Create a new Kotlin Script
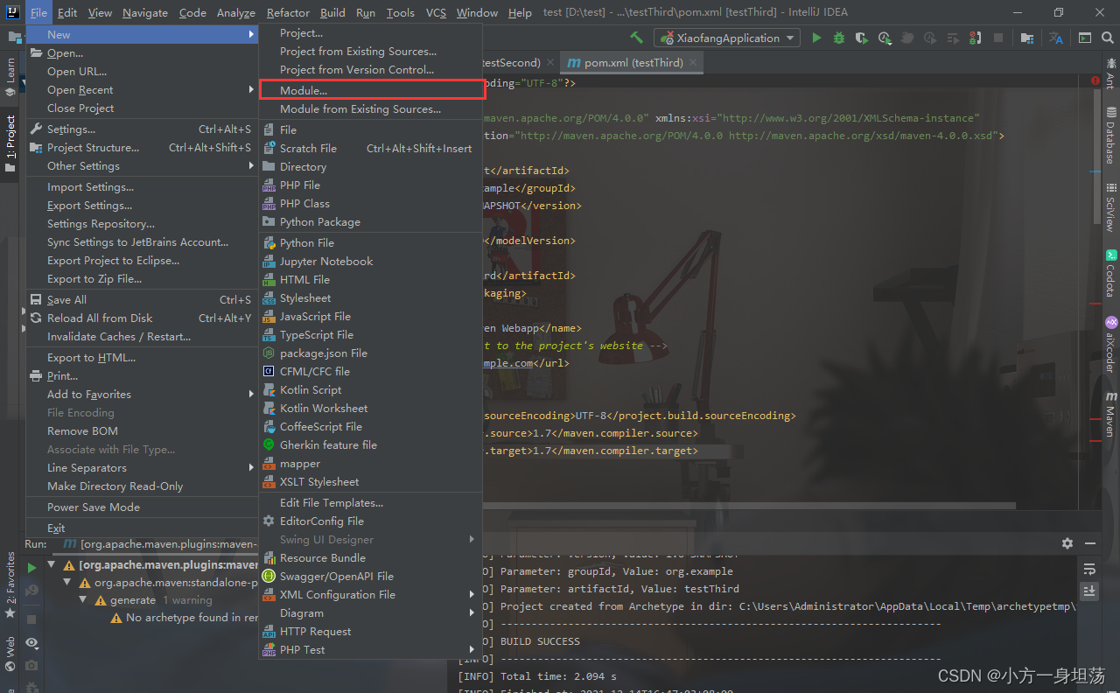 (370, 390)
